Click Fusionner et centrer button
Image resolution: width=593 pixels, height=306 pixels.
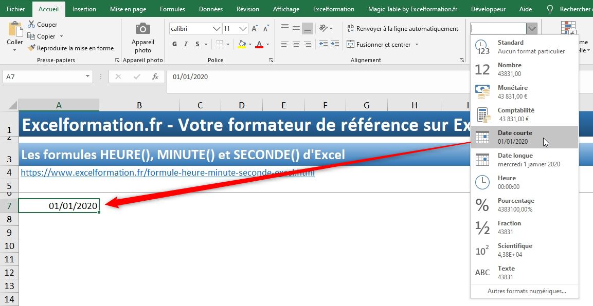point(379,44)
